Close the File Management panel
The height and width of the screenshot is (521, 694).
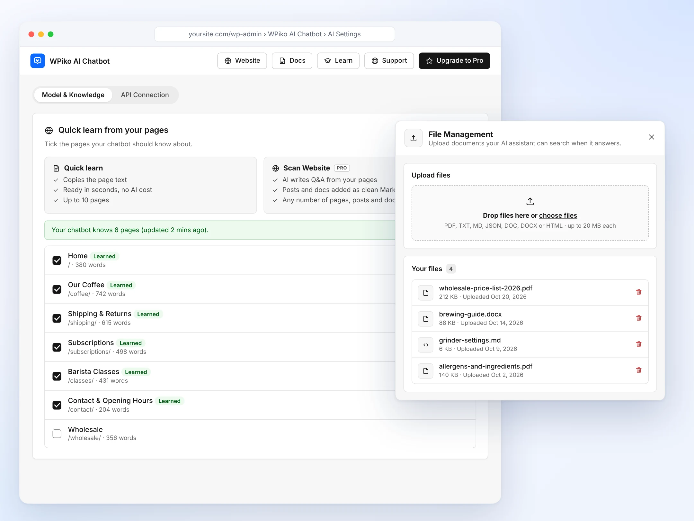(652, 137)
